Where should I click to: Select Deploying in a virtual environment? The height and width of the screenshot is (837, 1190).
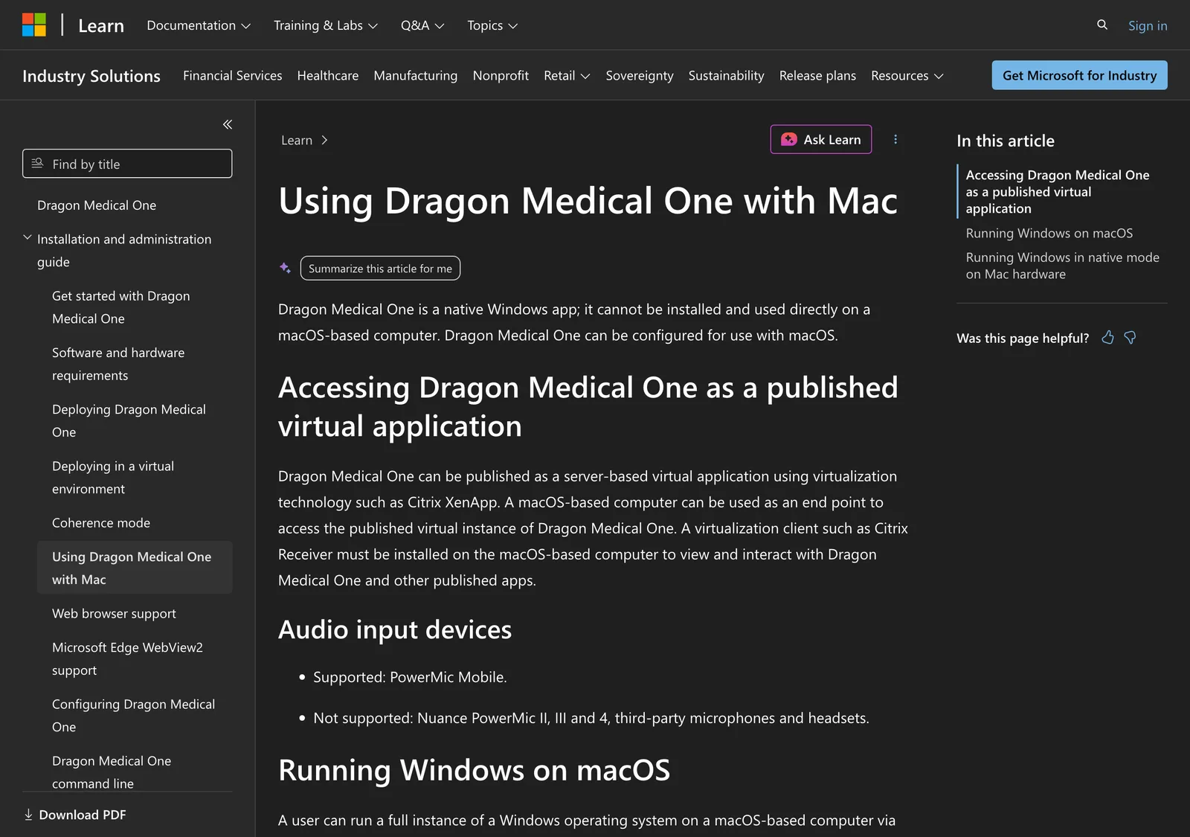(x=113, y=477)
